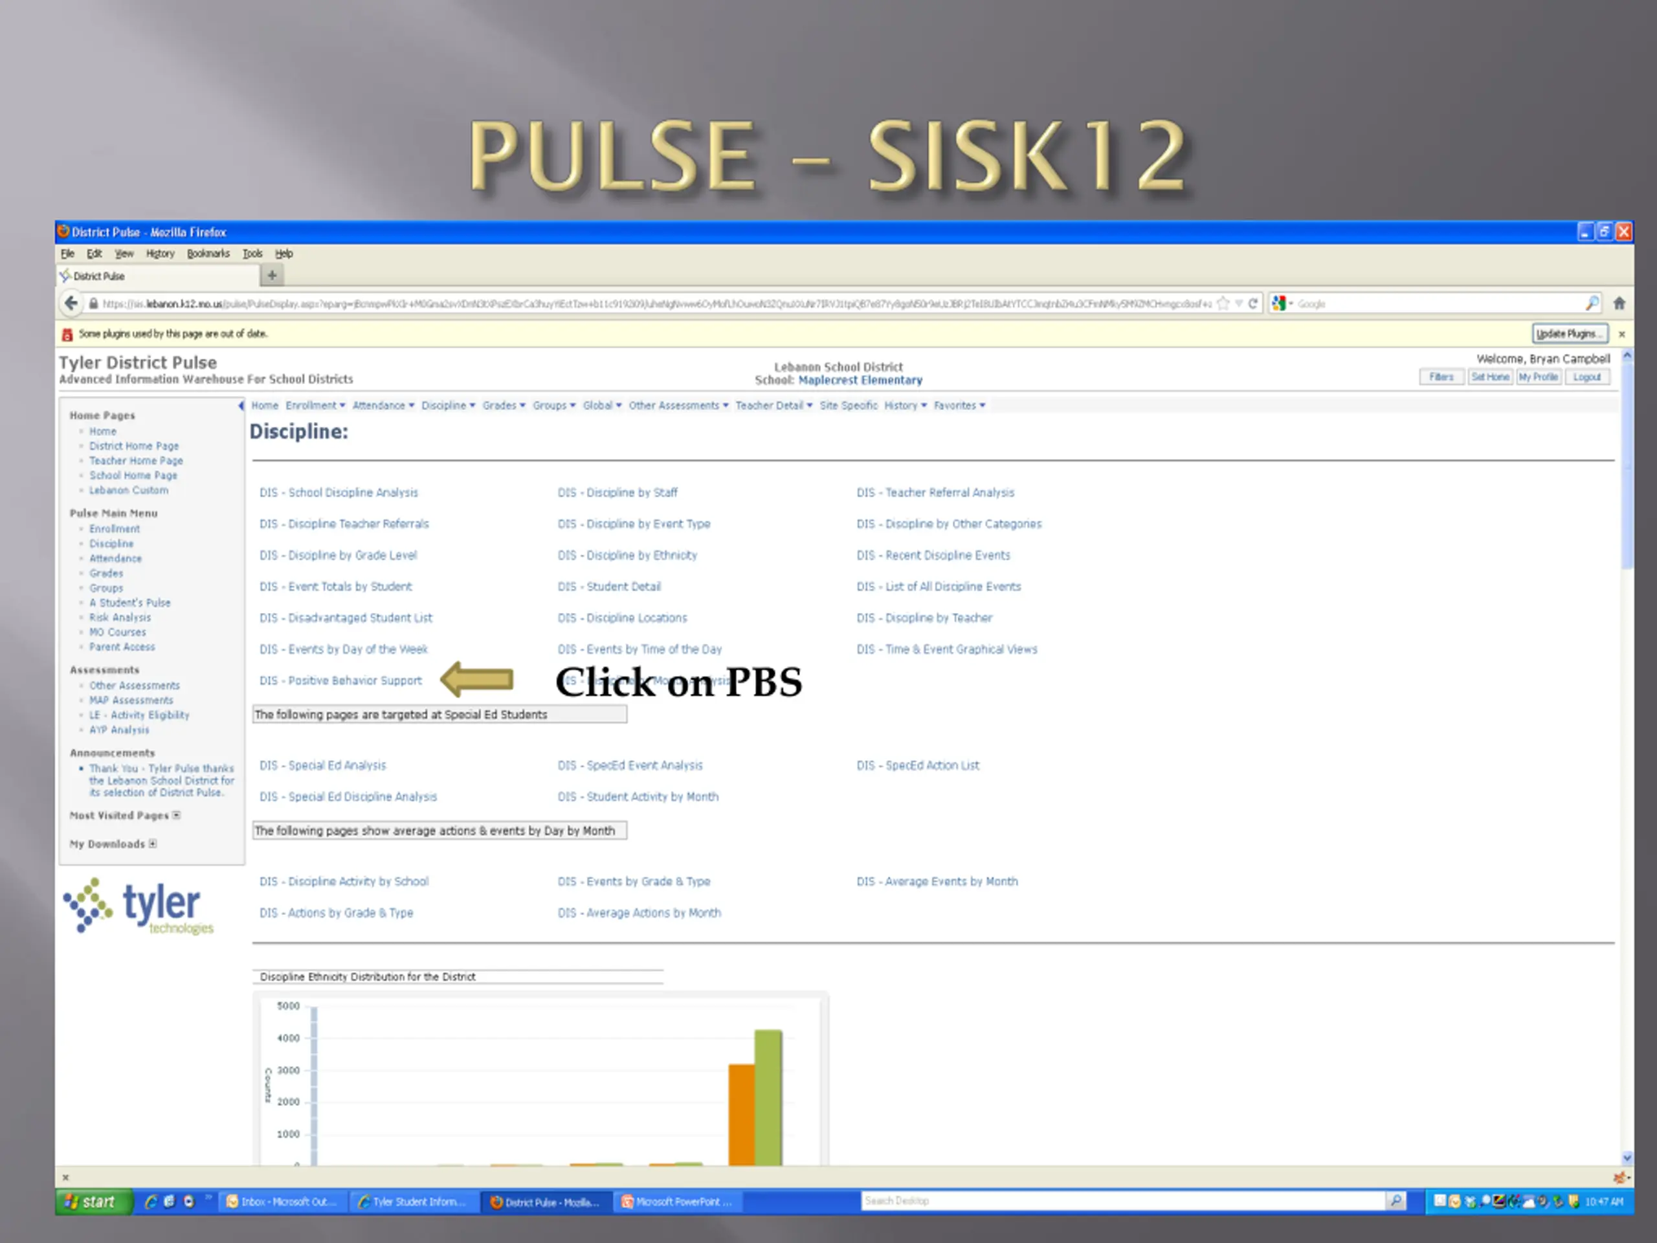Click the tall orange bar in the ethnicity chart

742,1114
